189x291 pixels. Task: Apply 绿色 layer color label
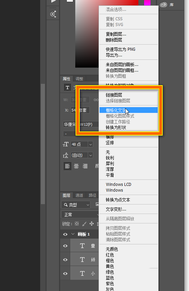[x=129, y=272]
